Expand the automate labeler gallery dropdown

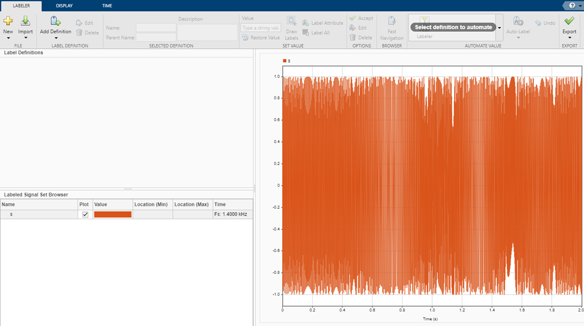499,28
